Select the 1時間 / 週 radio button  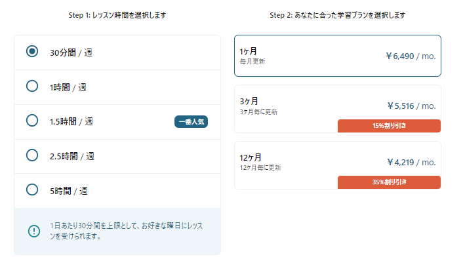coord(32,86)
